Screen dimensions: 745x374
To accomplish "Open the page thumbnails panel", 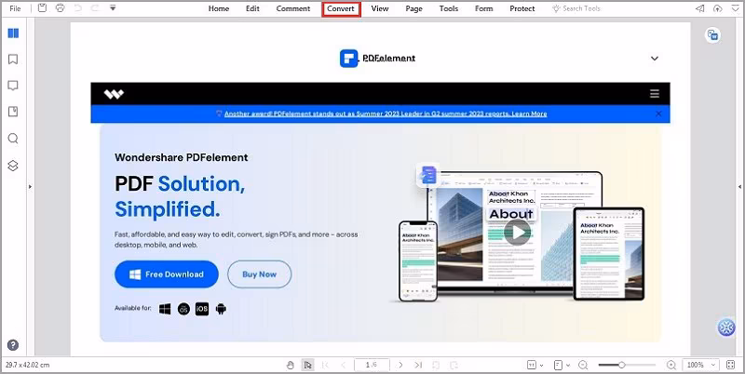I will coord(13,33).
